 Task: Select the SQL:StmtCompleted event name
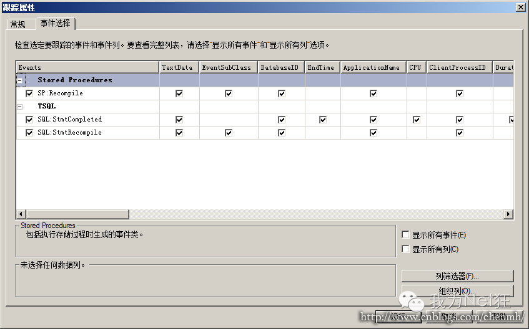(x=69, y=119)
